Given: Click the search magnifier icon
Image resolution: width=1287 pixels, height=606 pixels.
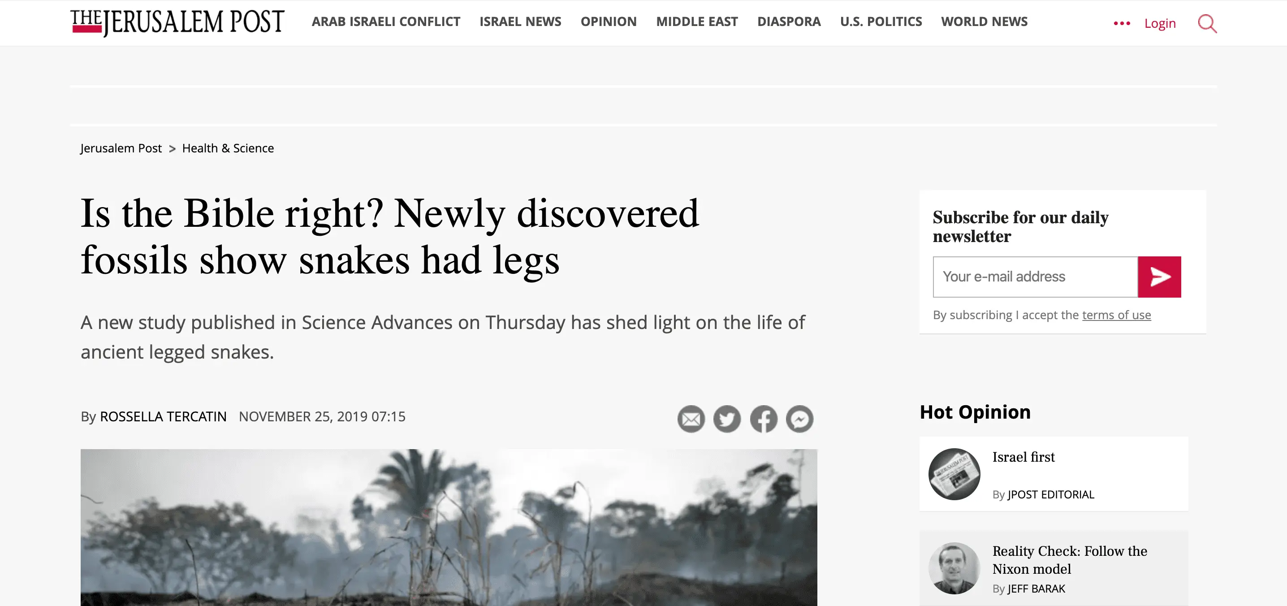Looking at the screenshot, I should 1206,23.
